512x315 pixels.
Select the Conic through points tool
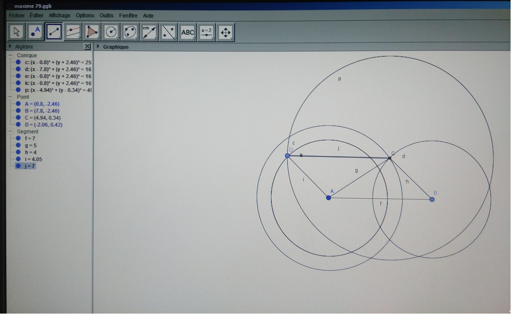(130, 32)
